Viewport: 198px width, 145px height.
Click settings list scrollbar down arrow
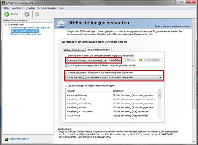[x=160, y=117]
